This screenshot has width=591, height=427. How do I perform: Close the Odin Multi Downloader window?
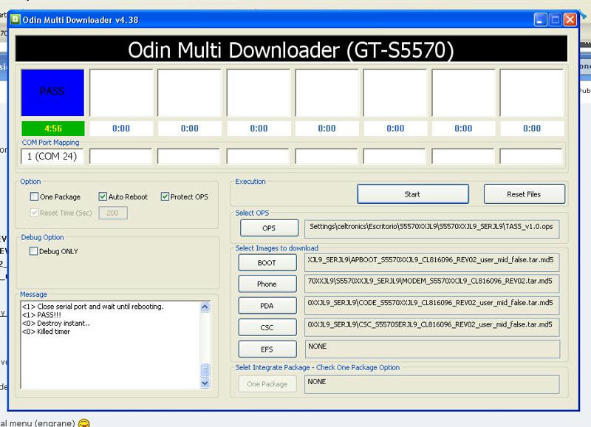(x=570, y=20)
